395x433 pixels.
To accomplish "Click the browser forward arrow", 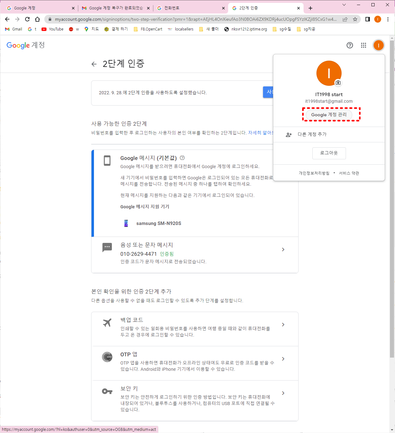I will [17, 19].
